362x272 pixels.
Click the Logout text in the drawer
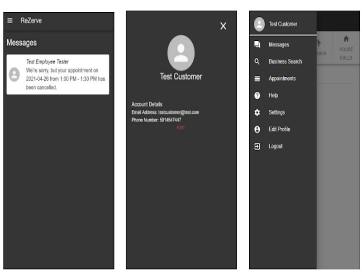(276, 146)
